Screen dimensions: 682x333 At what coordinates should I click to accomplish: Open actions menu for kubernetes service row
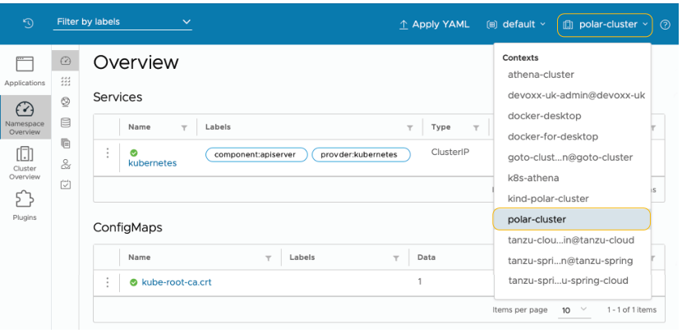[107, 153]
